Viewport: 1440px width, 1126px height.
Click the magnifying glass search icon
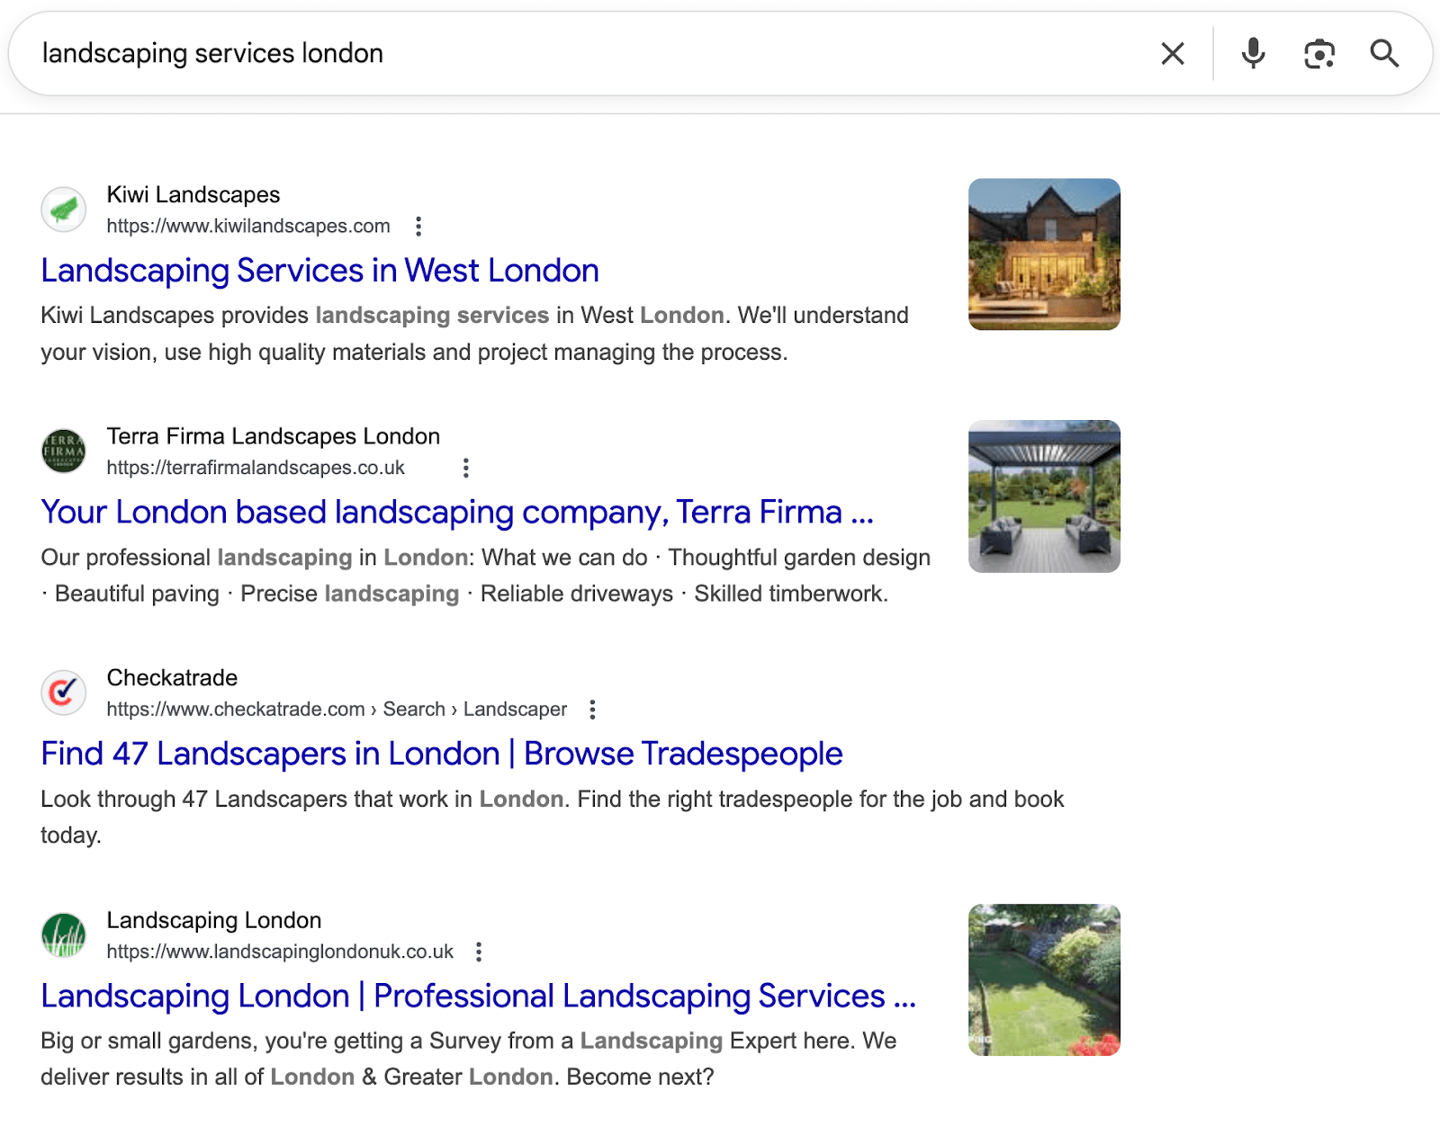[x=1384, y=54]
